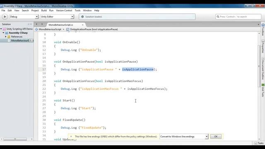Close the MonoBehaviourScript.cs tab
Viewport: 265px width, 149px height.
pyautogui.click(x=83, y=25)
